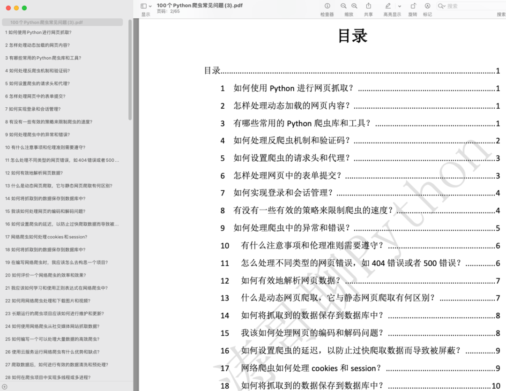Follow TOC link 1 如何使用 Python 进行网页抓取
Screen dimensions: 506x391
click(360, 88)
